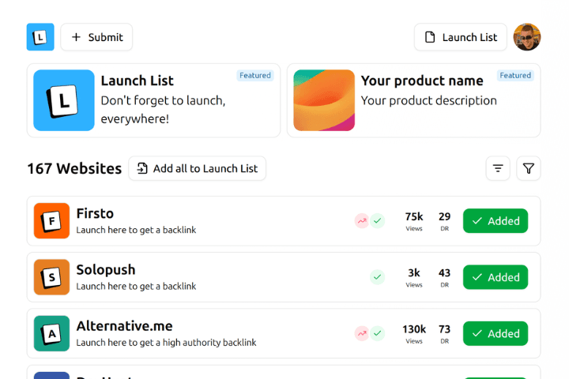Open the sort options icon
The width and height of the screenshot is (569, 379).
(x=498, y=168)
